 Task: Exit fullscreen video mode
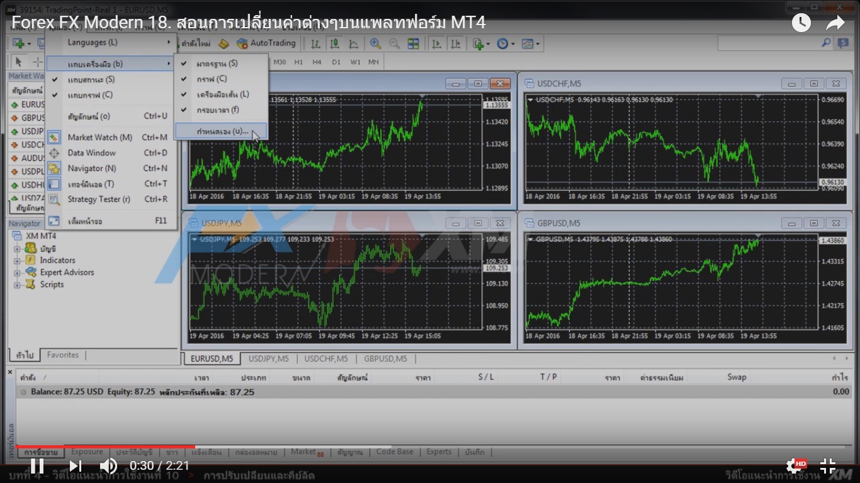click(x=827, y=466)
